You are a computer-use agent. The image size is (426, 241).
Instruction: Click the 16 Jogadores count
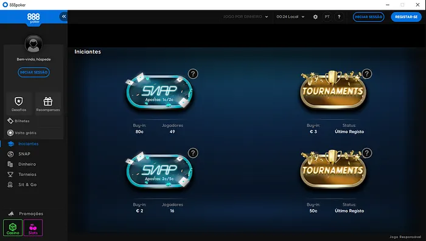pyautogui.click(x=172, y=211)
